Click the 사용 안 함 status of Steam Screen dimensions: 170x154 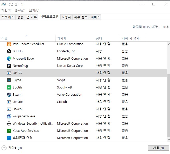click(x=103, y=95)
